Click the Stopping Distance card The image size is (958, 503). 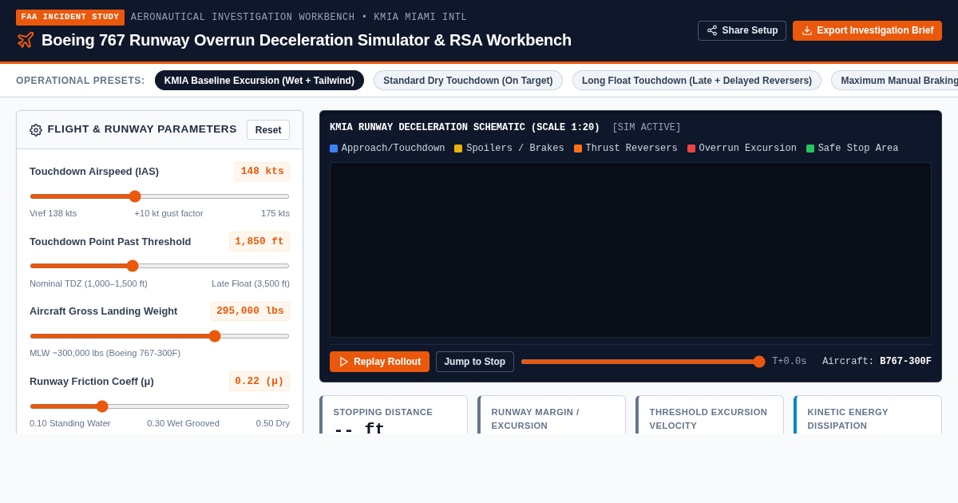click(394, 414)
